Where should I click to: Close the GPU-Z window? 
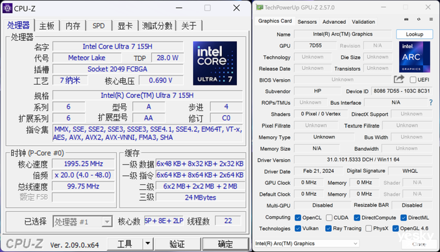click(428, 8)
